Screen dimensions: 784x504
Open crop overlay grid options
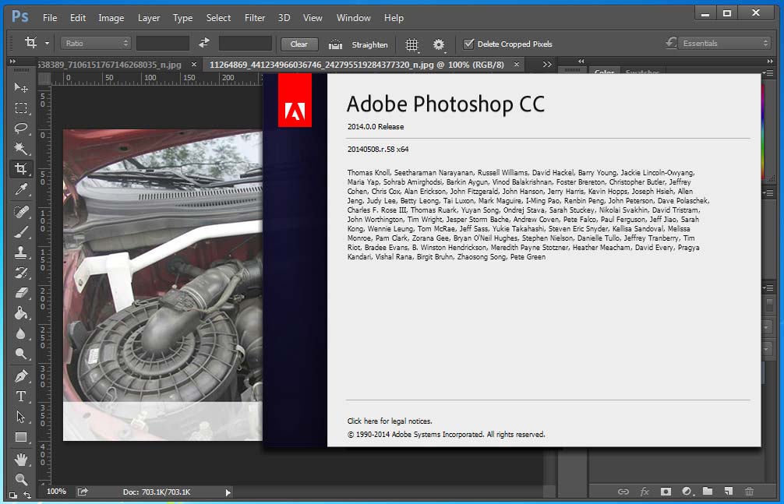pos(411,44)
